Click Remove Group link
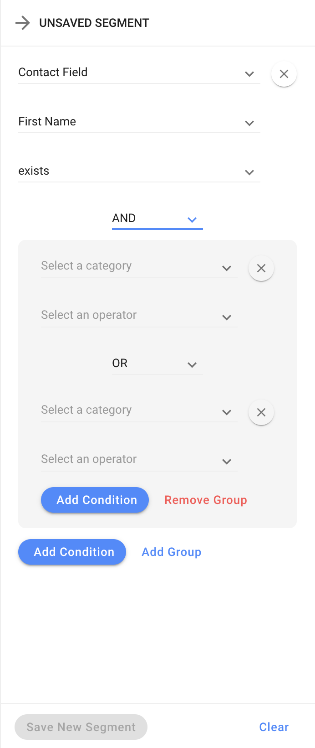Image resolution: width=315 pixels, height=748 pixels. pos(205,500)
